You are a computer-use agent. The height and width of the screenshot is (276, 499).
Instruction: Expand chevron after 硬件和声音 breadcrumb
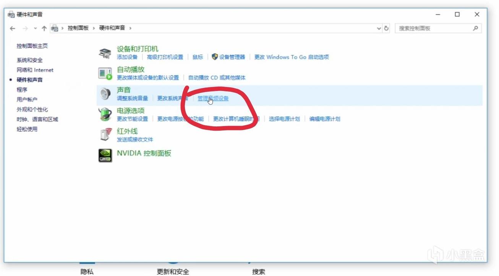(x=130, y=28)
